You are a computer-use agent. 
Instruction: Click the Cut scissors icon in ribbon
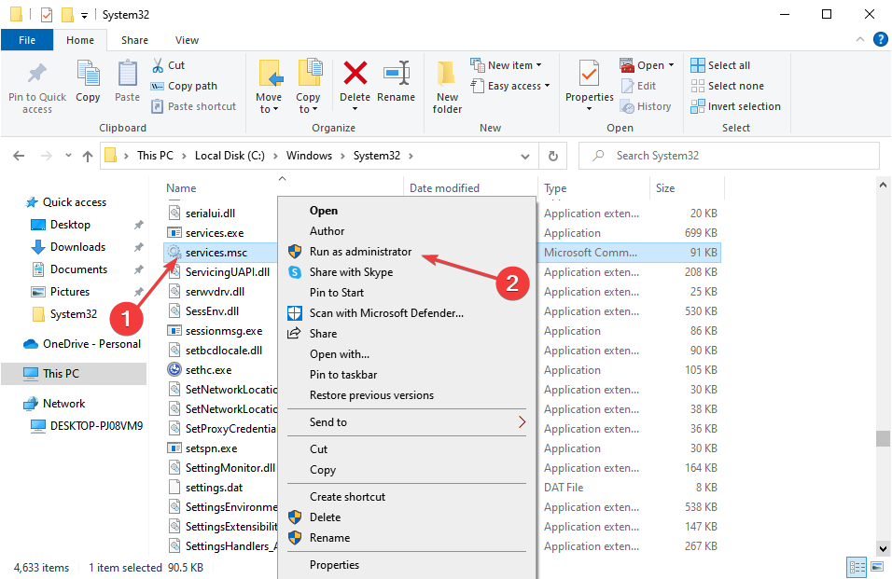click(x=158, y=65)
